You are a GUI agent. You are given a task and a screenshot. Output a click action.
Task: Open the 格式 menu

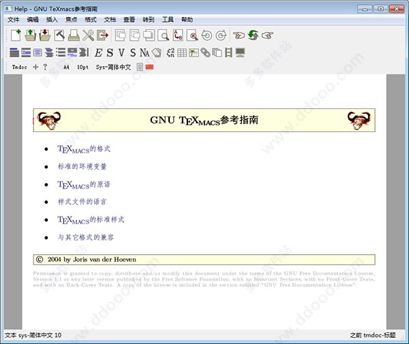click(91, 20)
